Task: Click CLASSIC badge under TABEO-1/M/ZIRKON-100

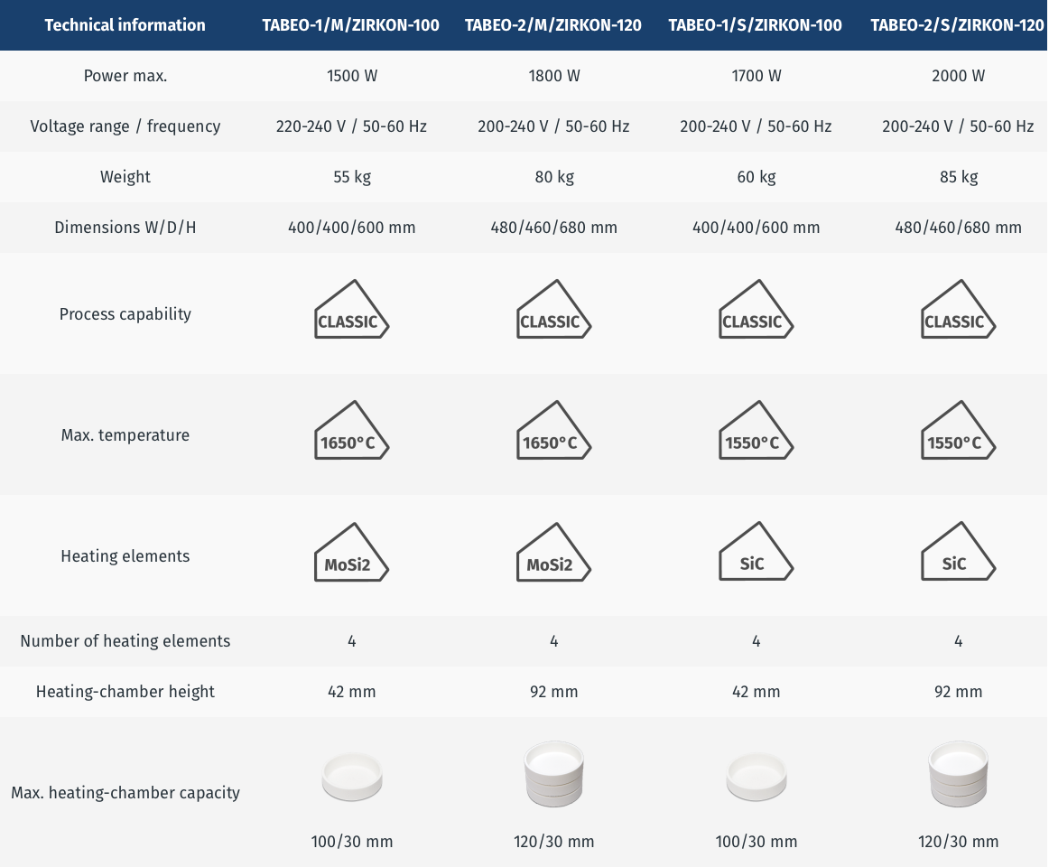Action: [351, 312]
